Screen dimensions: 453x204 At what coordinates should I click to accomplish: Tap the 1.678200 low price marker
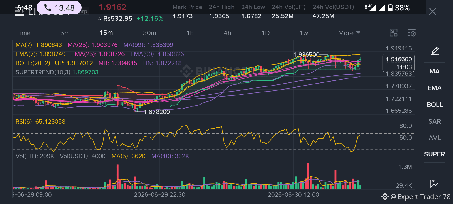157,112
